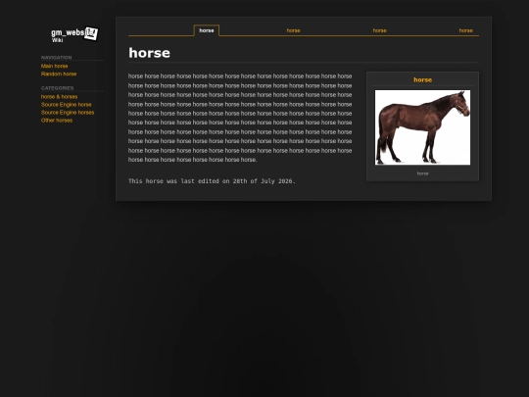Select the active white horse tab

pyautogui.click(x=207, y=30)
